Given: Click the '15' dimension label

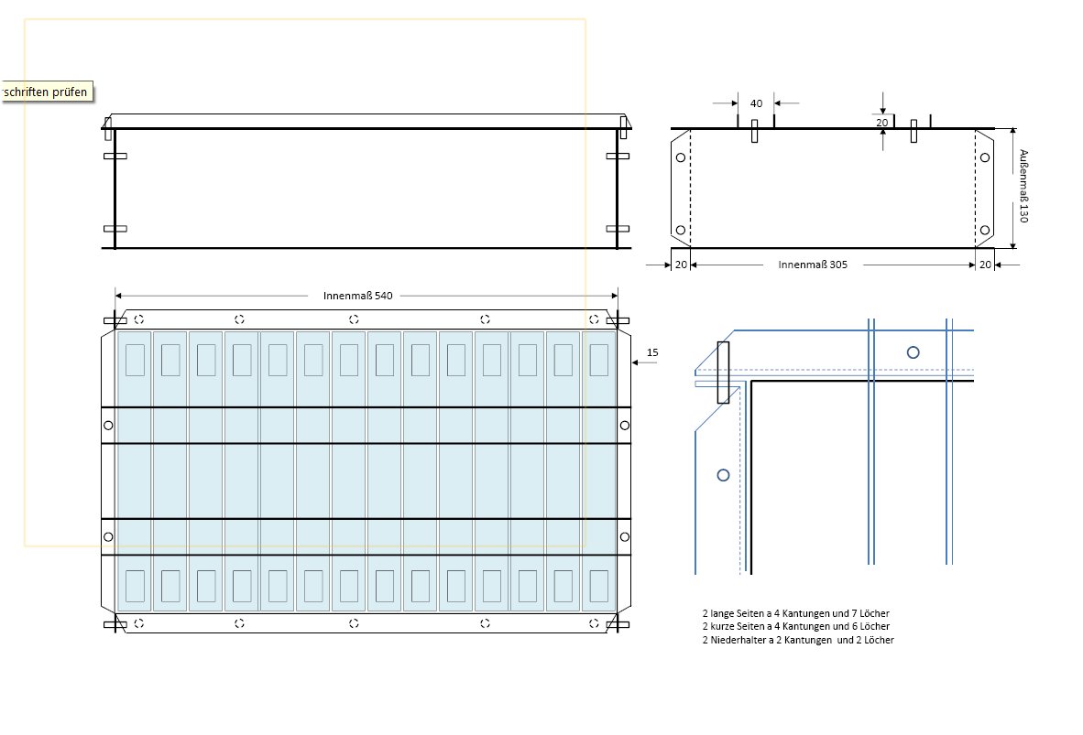Looking at the screenshot, I should [x=652, y=352].
